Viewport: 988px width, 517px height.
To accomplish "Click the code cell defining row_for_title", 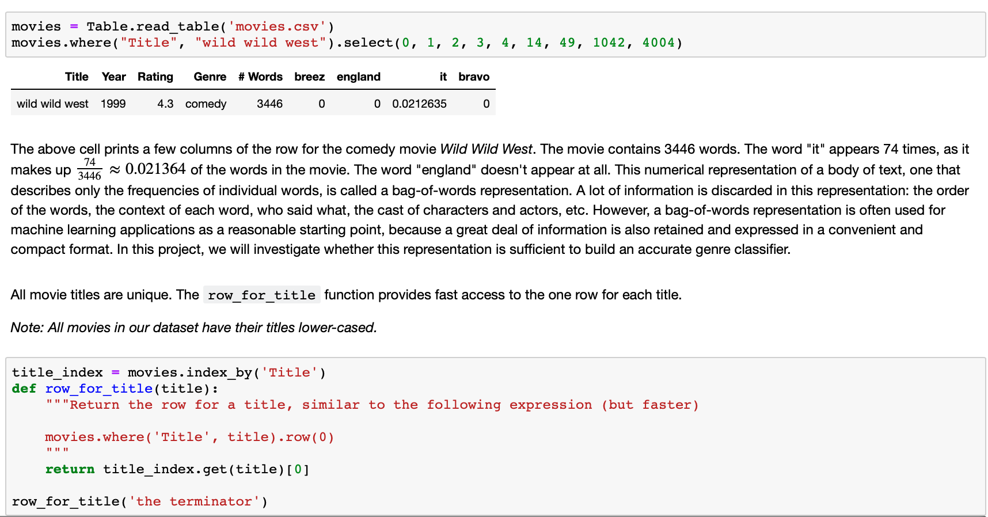I will [495, 436].
